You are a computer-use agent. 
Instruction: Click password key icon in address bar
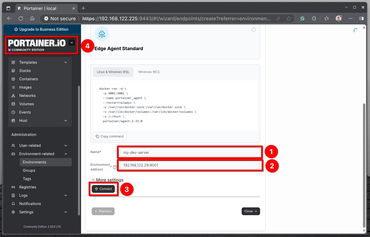pyautogui.click(x=278, y=18)
